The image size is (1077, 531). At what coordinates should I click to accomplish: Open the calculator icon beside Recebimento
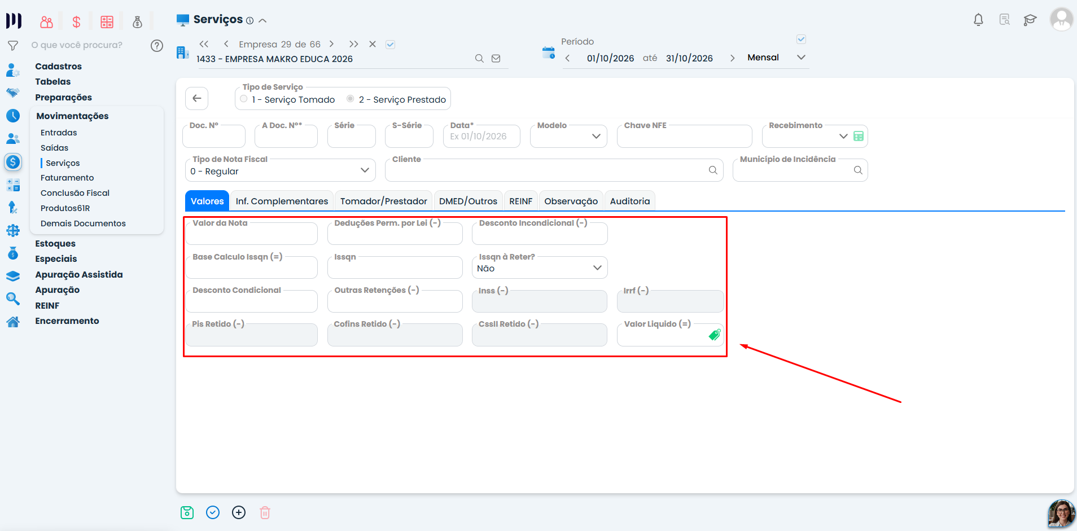[x=859, y=136]
